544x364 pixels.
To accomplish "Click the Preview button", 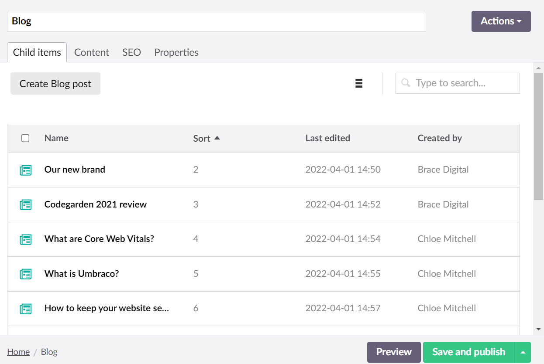I will pyautogui.click(x=393, y=352).
